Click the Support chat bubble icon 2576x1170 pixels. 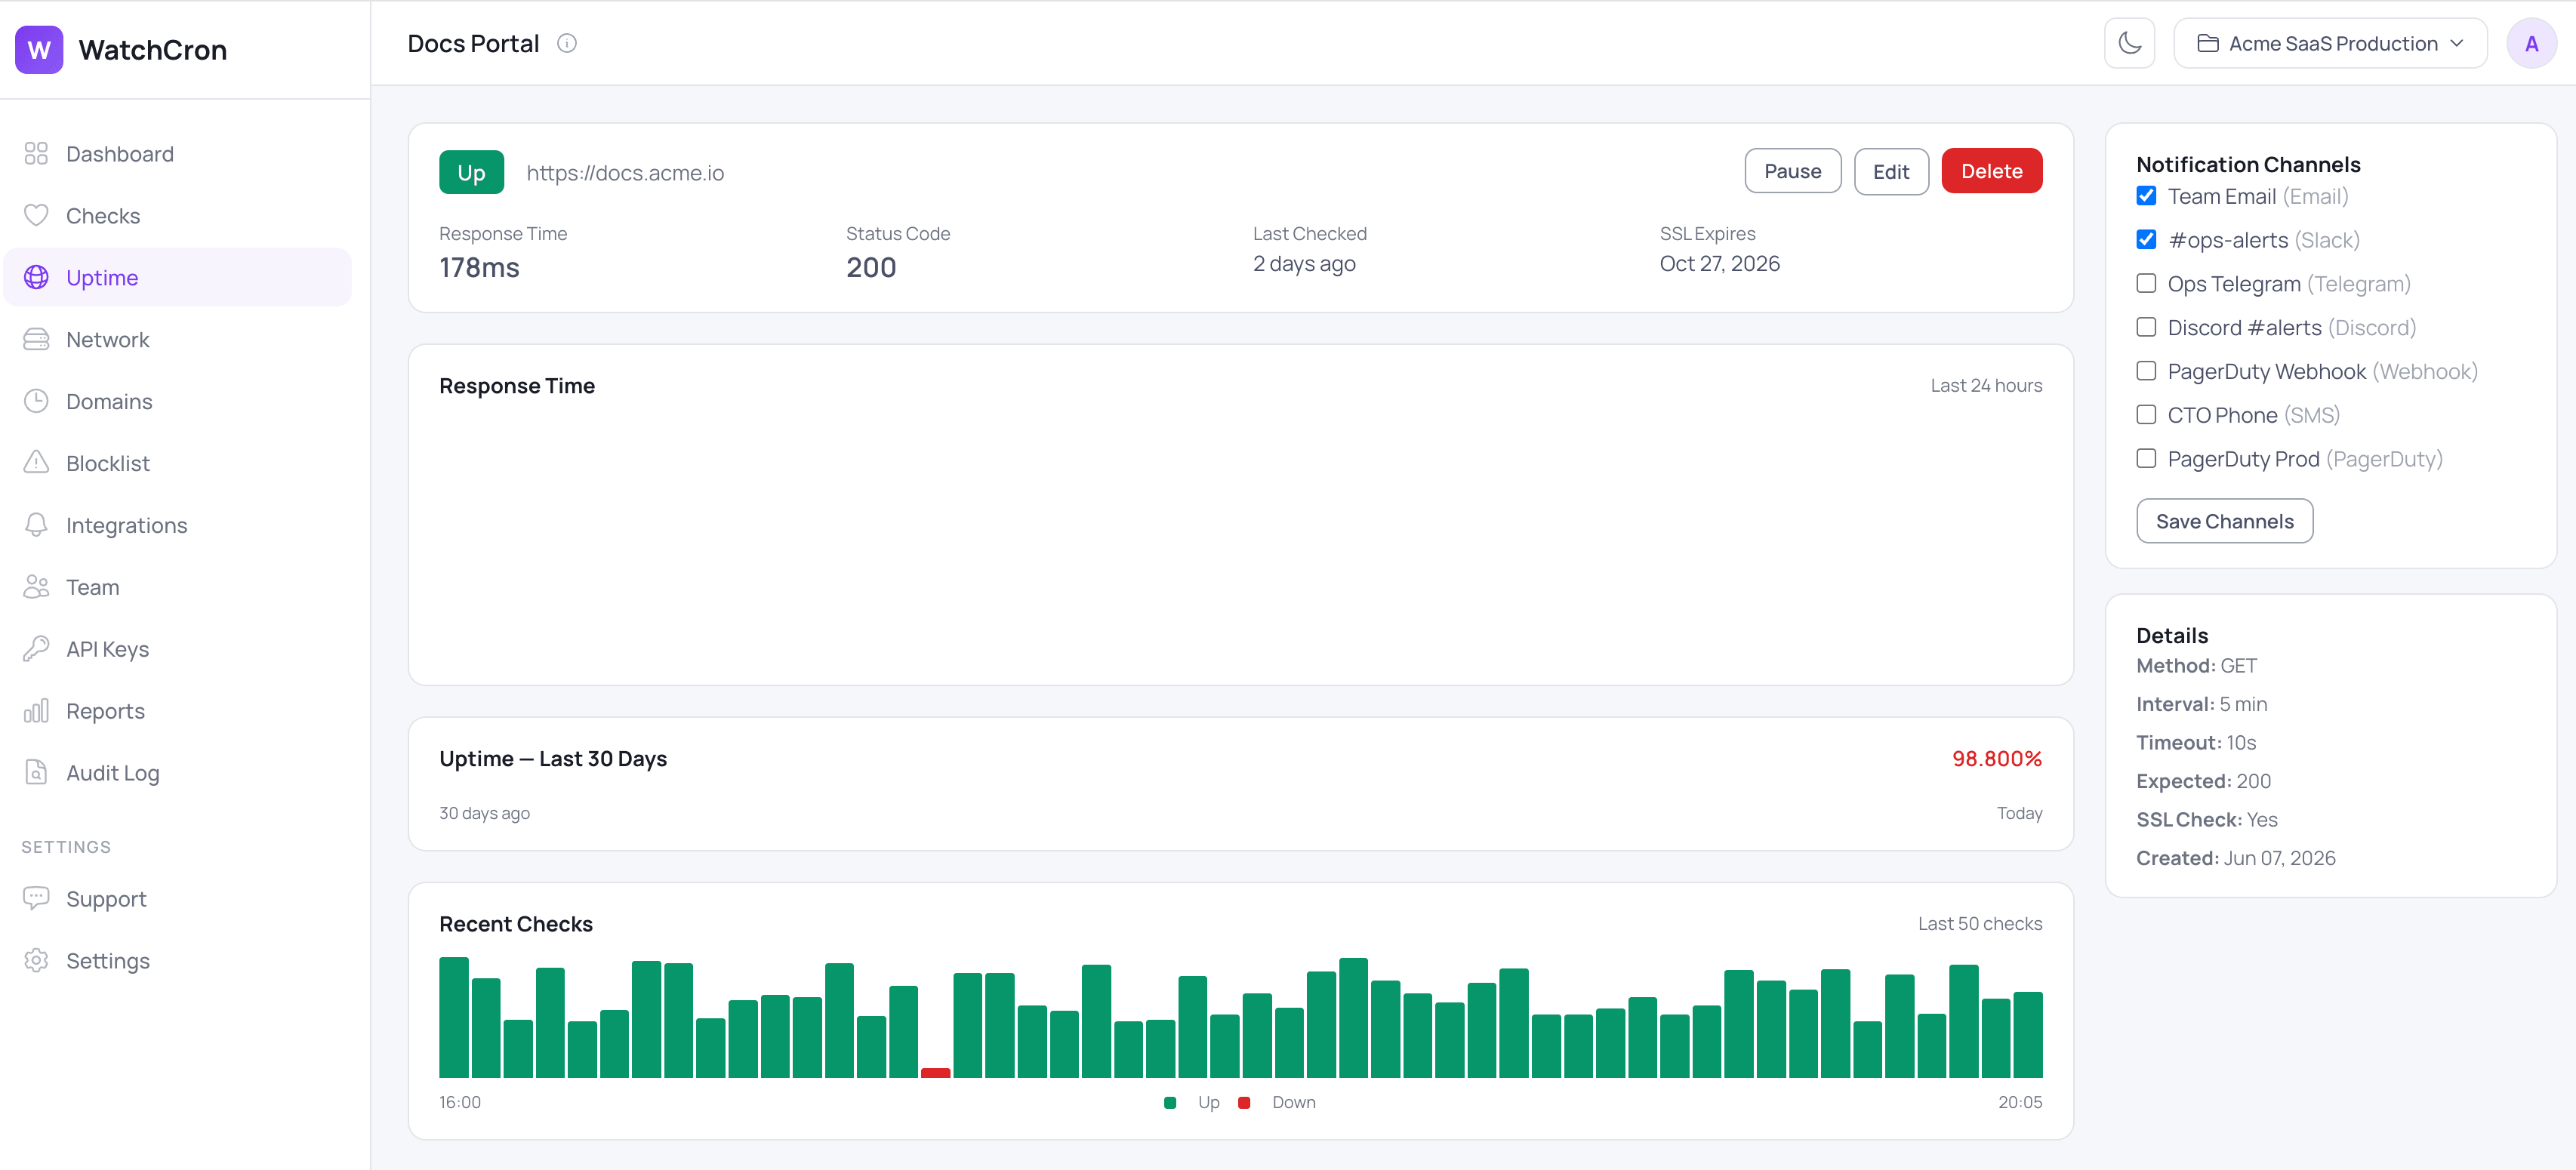coord(36,898)
